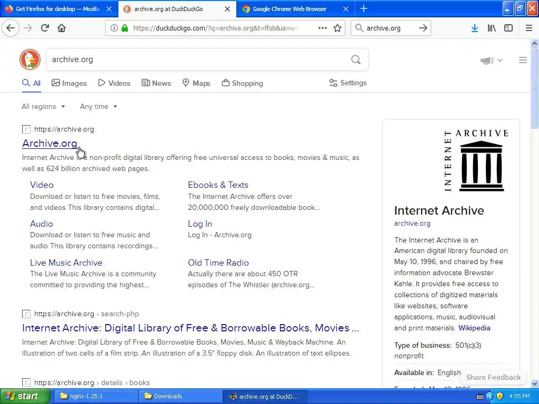Close the Get Firefox for desktop tab
Image resolution: width=539 pixels, height=404 pixels.
[x=109, y=9]
